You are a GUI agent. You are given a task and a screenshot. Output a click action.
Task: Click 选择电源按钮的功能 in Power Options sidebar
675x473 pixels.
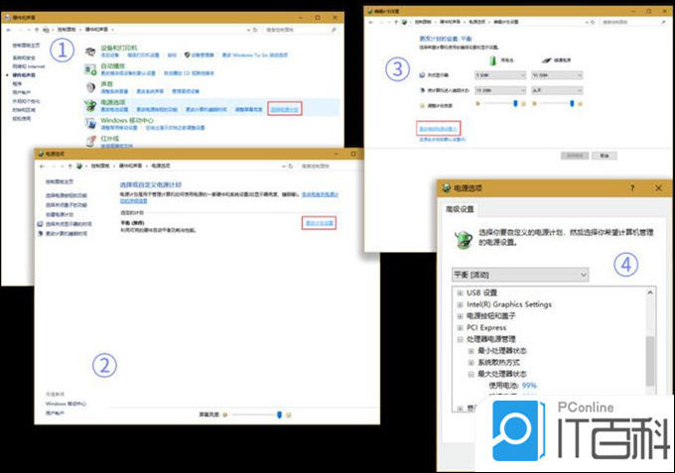(x=67, y=195)
